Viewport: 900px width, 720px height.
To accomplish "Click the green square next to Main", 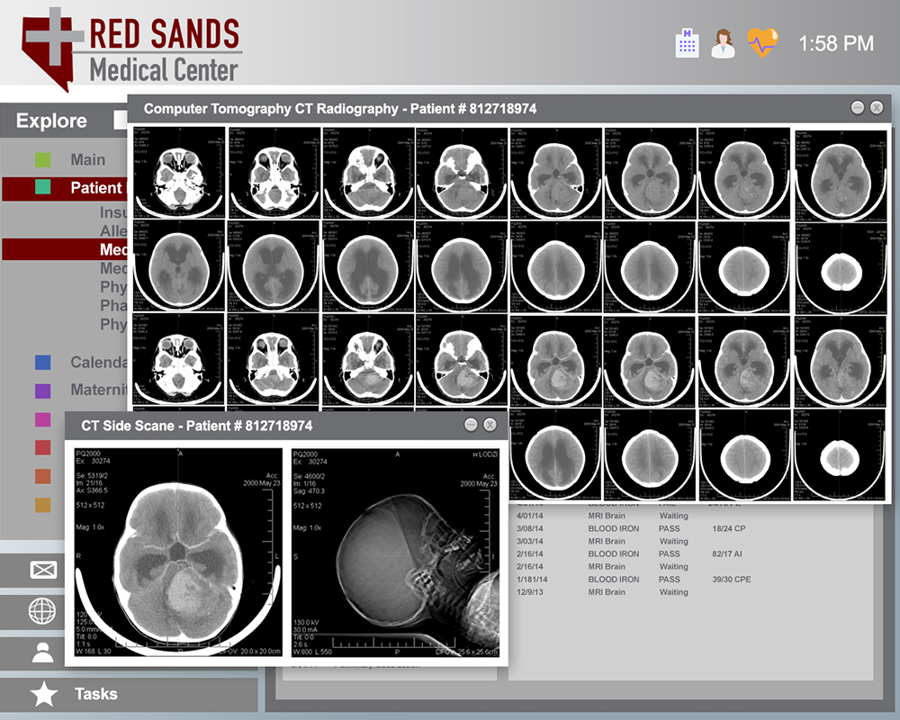I will [x=42, y=160].
